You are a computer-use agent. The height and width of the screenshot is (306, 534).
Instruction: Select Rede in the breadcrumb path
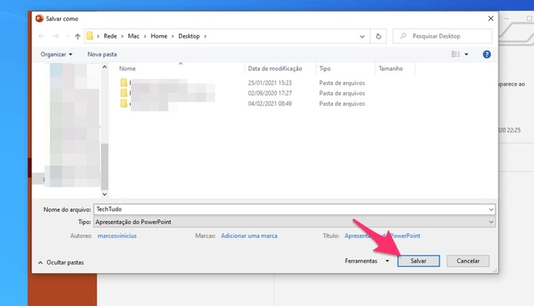click(110, 36)
